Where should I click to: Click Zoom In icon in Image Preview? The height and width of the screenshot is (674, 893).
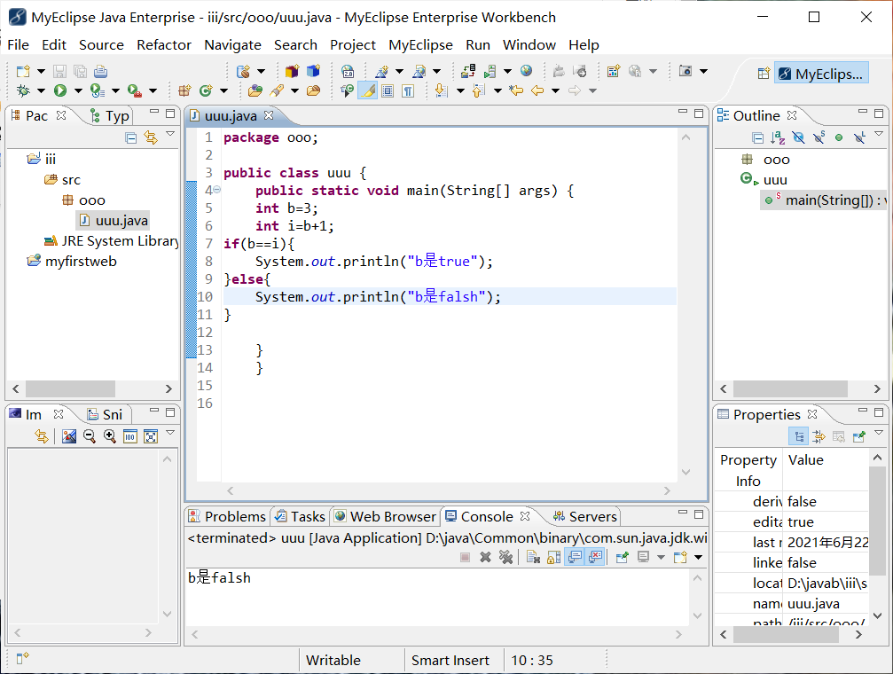(x=110, y=436)
